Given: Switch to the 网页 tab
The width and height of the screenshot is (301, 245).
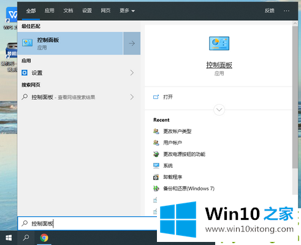Looking at the screenshot, I should (x=105, y=10).
